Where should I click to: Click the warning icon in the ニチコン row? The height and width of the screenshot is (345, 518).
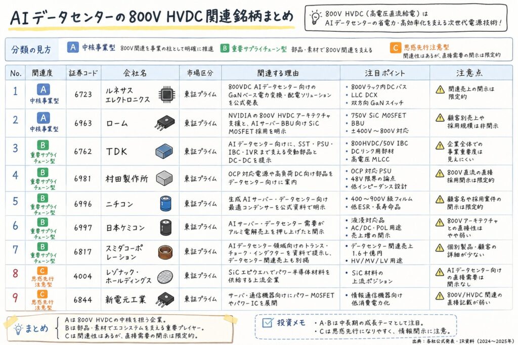click(440, 200)
